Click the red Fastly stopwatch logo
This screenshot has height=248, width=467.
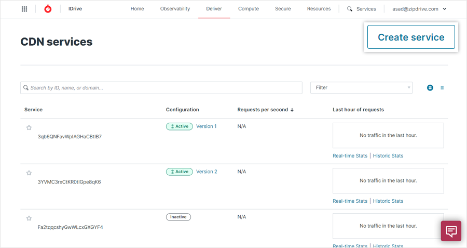48,9
